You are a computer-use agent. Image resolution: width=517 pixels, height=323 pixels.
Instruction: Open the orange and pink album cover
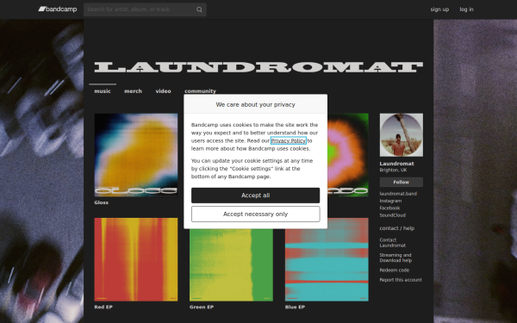[348, 155]
